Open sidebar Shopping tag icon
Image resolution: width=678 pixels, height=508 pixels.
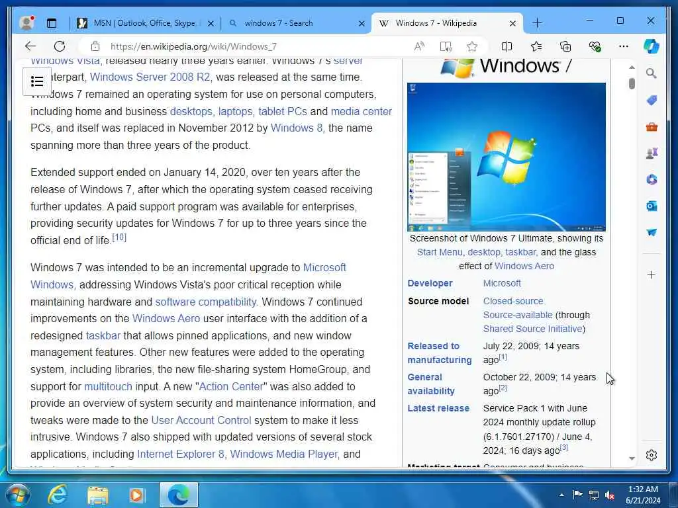pyautogui.click(x=652, y=101)
